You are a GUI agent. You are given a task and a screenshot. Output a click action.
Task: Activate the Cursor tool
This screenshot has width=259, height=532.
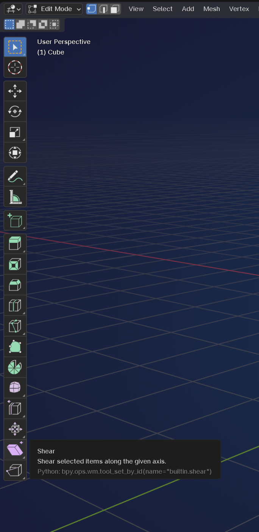tap(15, 68)
